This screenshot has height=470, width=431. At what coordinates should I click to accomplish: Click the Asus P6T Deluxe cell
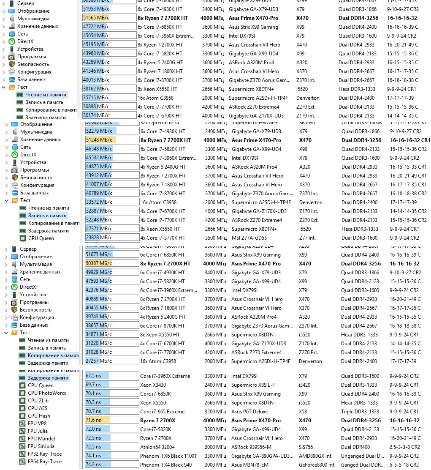[x=249, y=412]
